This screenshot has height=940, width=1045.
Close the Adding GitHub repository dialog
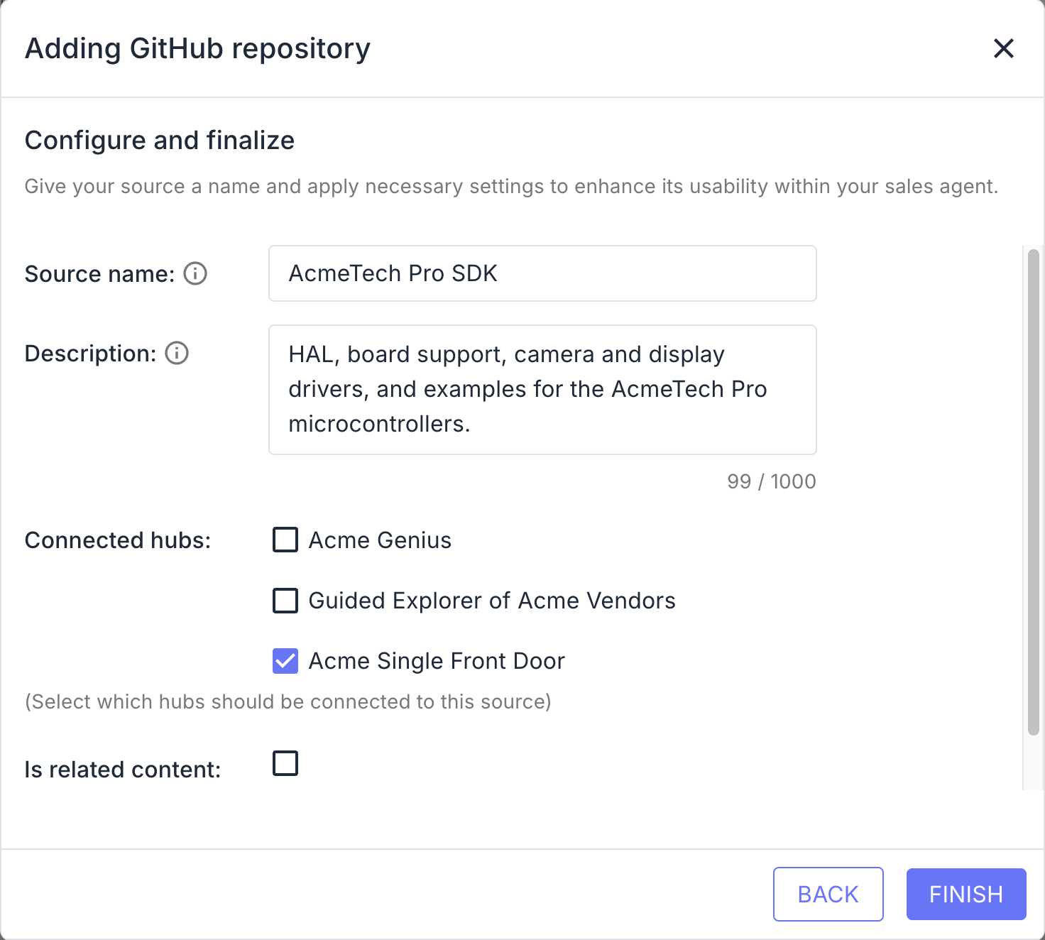(1004, 48)
